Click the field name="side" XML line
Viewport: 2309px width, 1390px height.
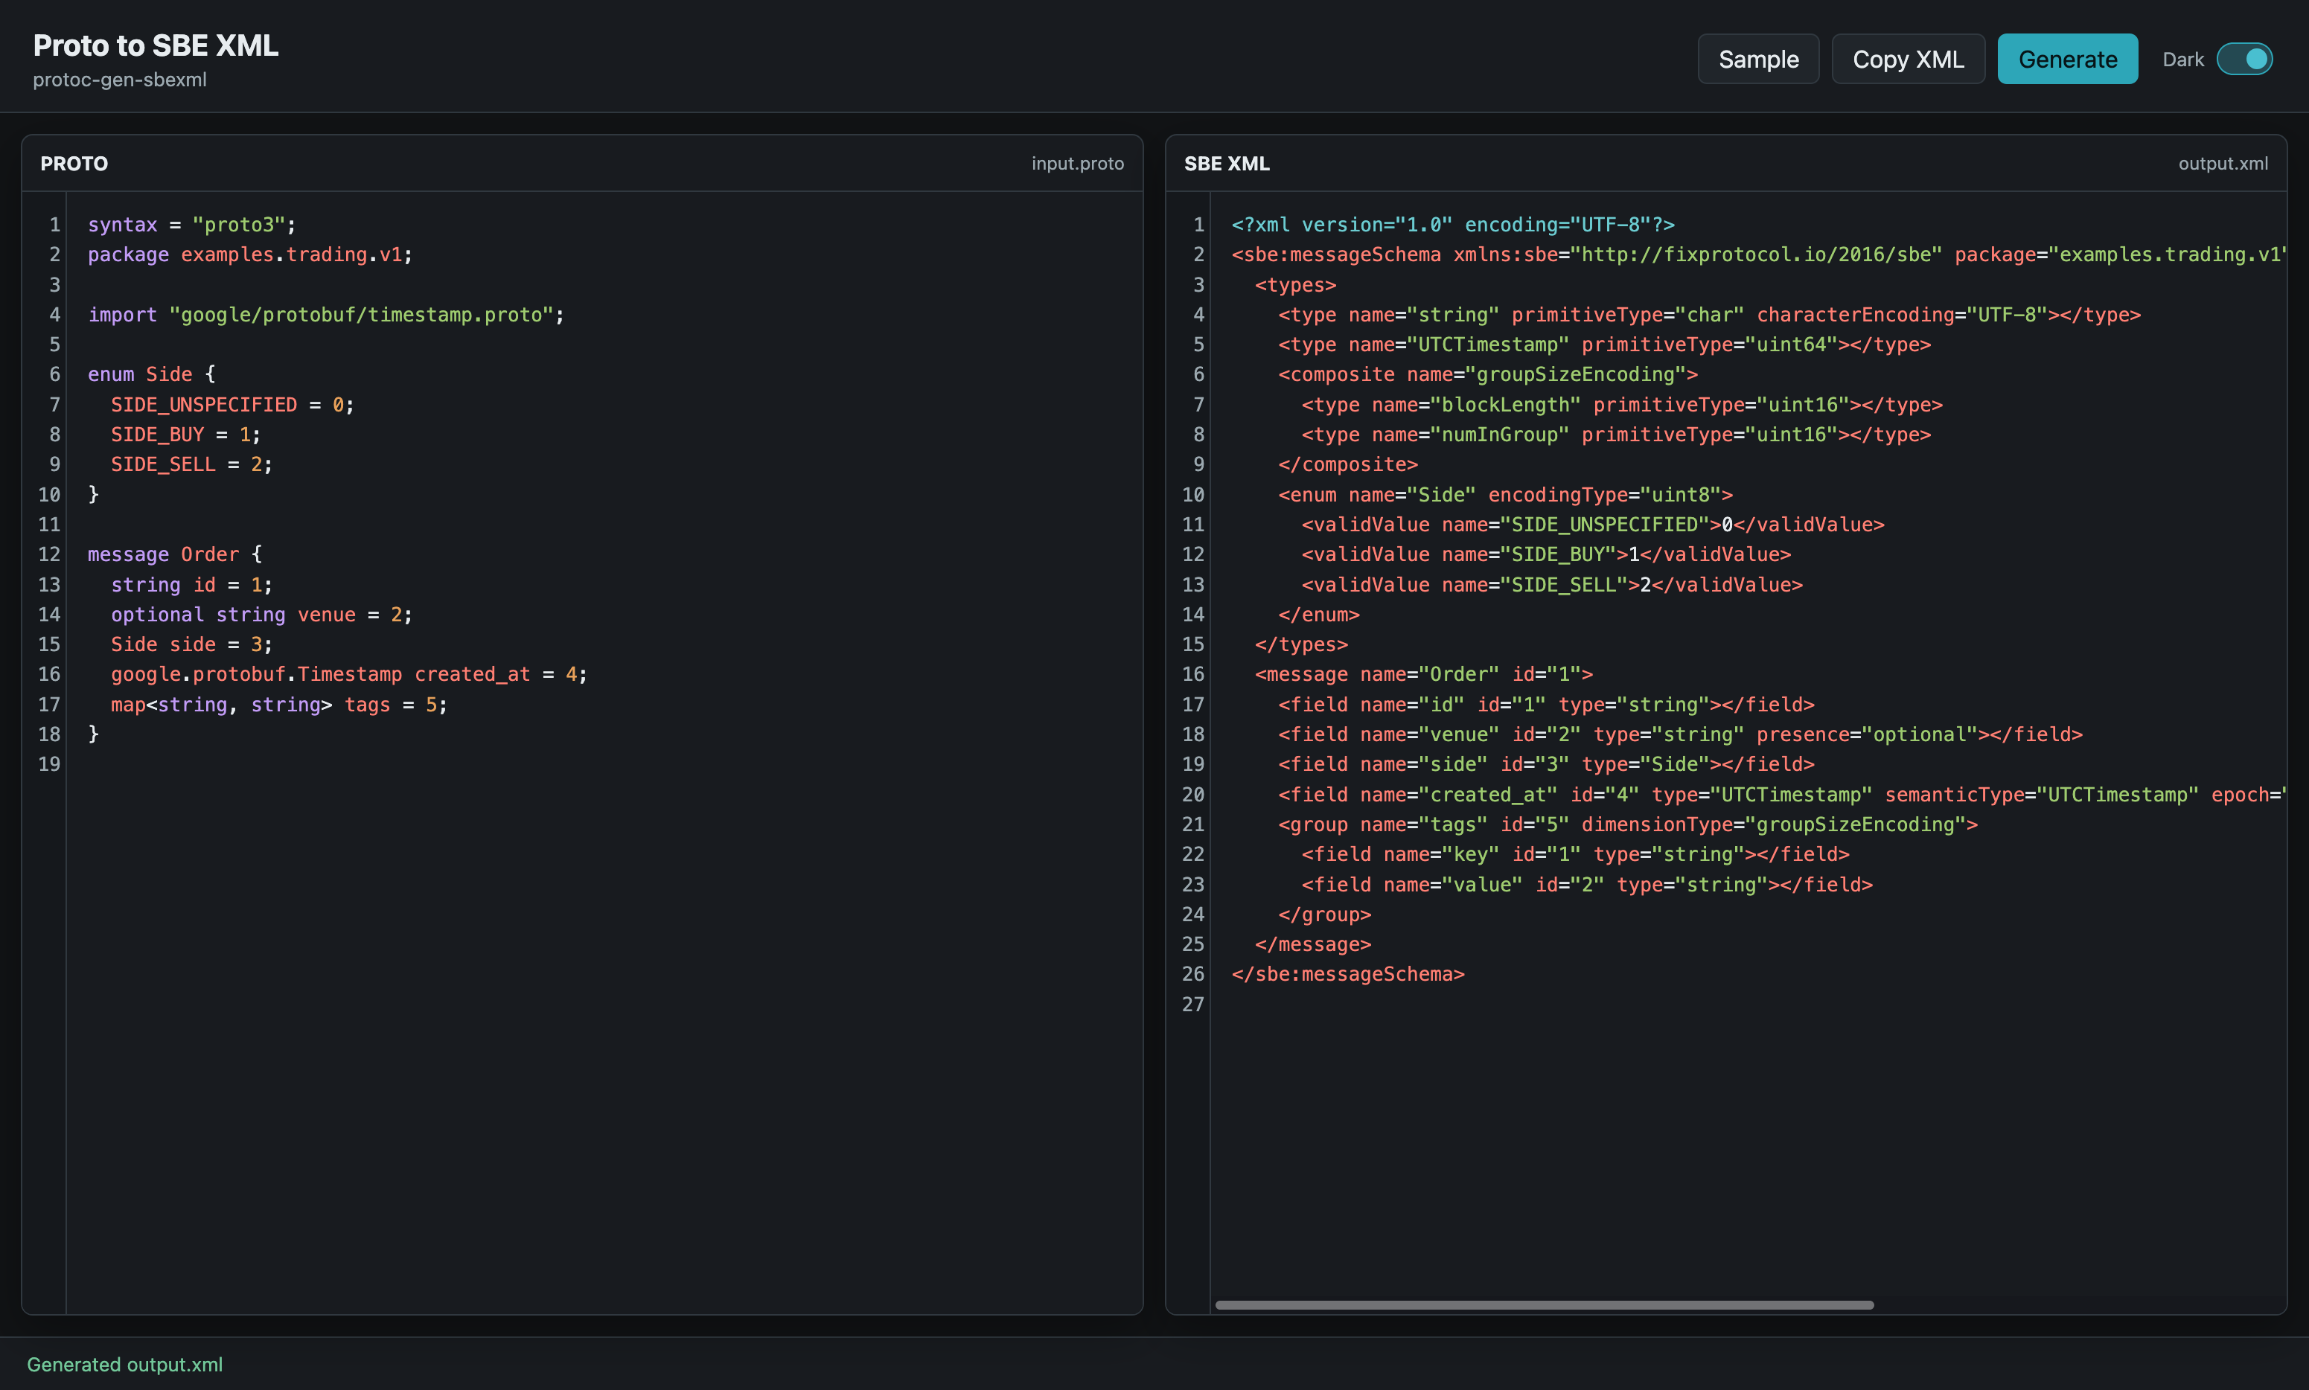click(1547, 764)
